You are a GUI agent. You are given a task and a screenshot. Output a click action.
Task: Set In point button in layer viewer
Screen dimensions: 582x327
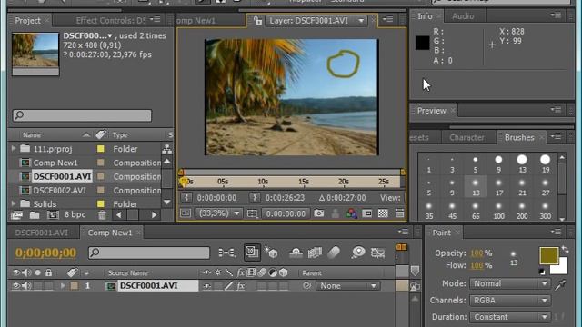click(x=186, y=198)
